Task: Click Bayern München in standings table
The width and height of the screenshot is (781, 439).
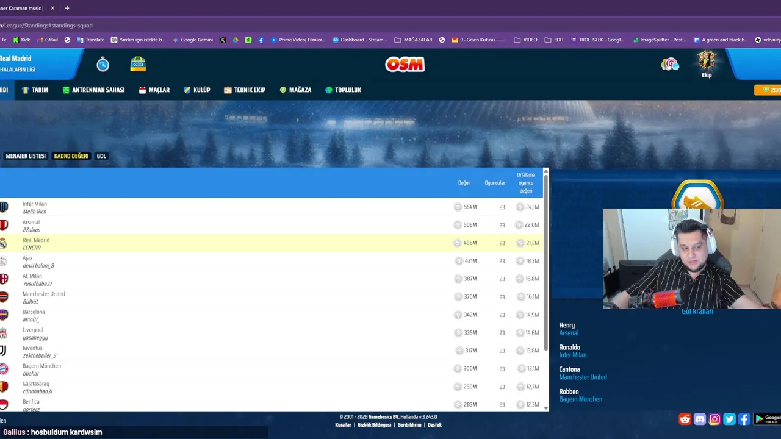Action: 41,366
